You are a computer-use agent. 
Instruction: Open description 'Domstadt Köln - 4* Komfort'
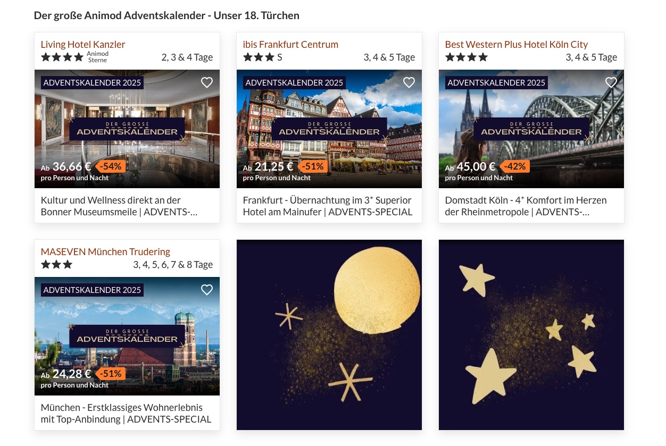[x=526, y=207]
